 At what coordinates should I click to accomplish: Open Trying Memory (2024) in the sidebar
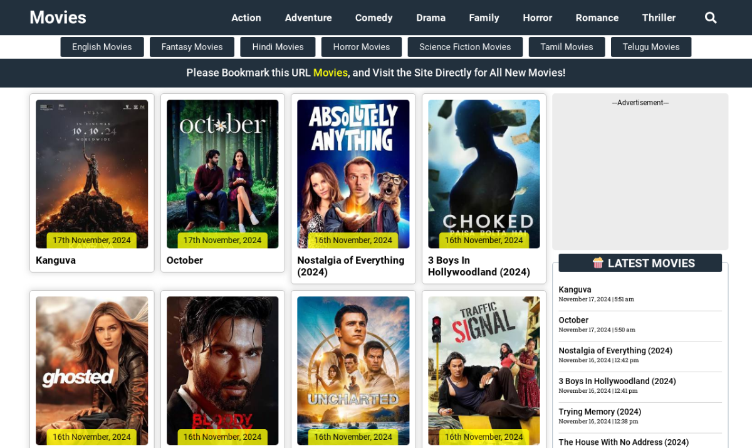(599, 412)
